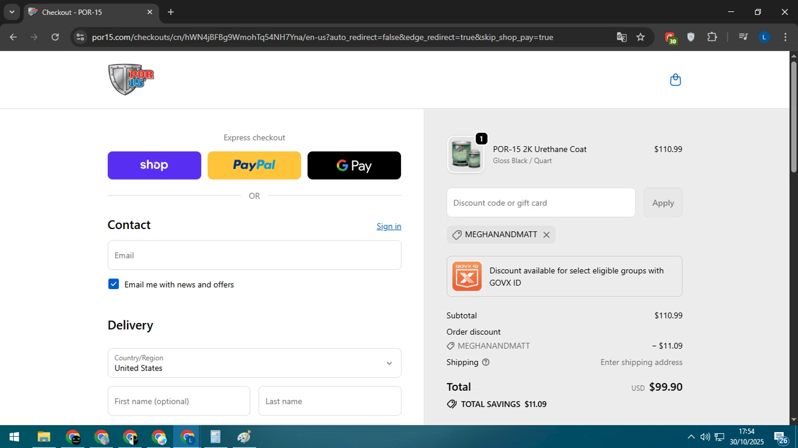Pay with Shop Pay button
This screenshot has height=448, width=798.
(x=154, y=165)
